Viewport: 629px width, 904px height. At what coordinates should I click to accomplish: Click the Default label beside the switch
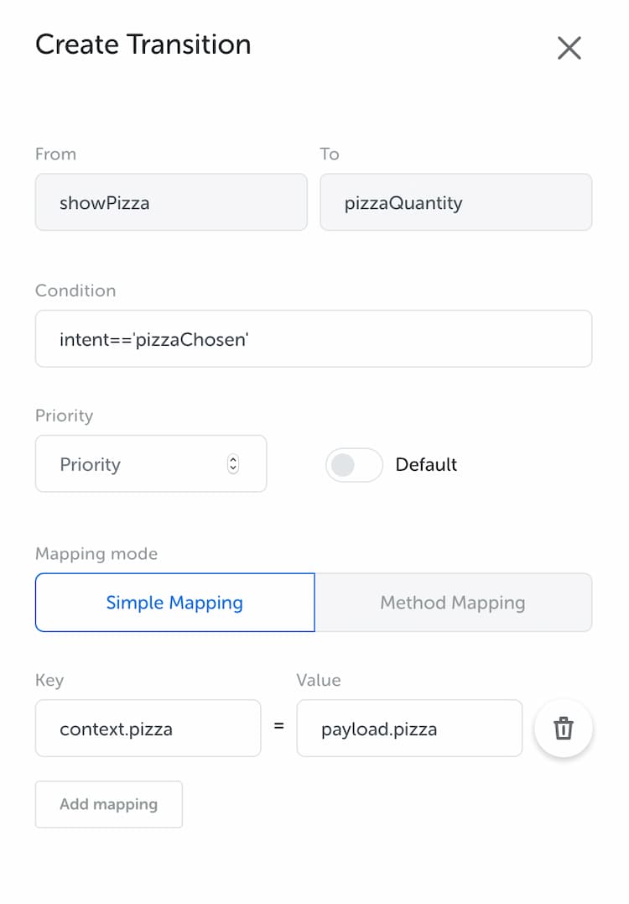coord(426,465)
